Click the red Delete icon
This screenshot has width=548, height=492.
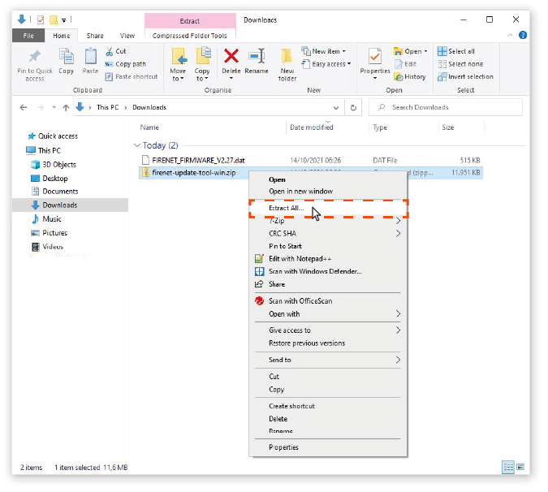click(231, 56)
